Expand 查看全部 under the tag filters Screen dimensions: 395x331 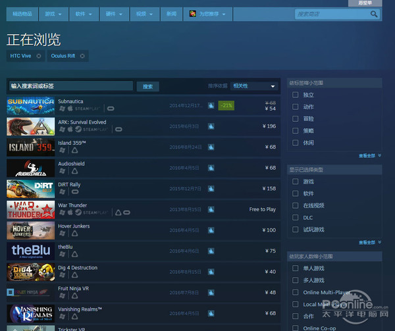coord(369,156)
